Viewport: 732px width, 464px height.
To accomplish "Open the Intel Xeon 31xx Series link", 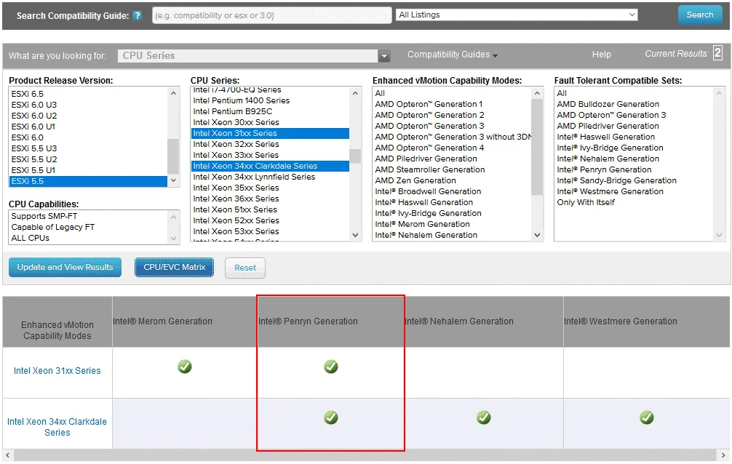I will coord(57,371).
